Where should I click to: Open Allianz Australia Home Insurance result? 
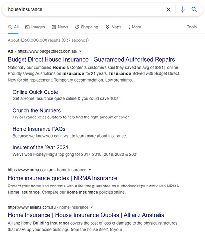86,215
